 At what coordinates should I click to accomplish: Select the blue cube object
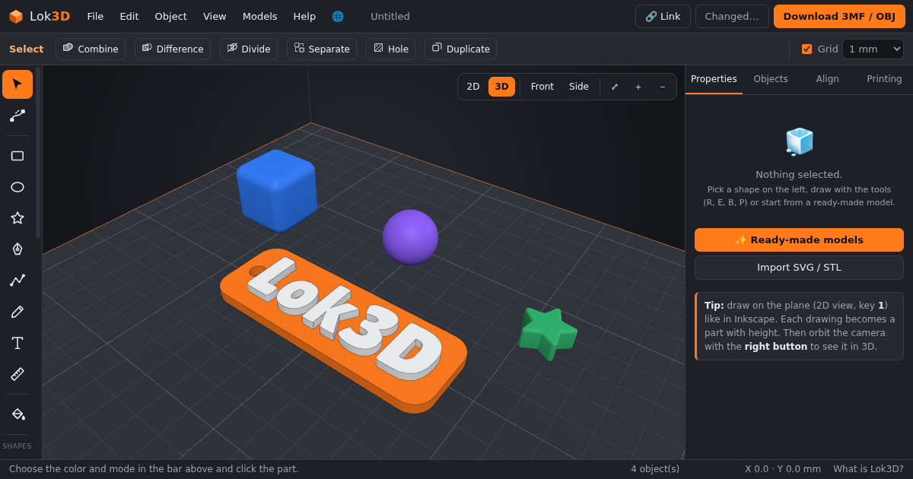click(x=277, y=190)
